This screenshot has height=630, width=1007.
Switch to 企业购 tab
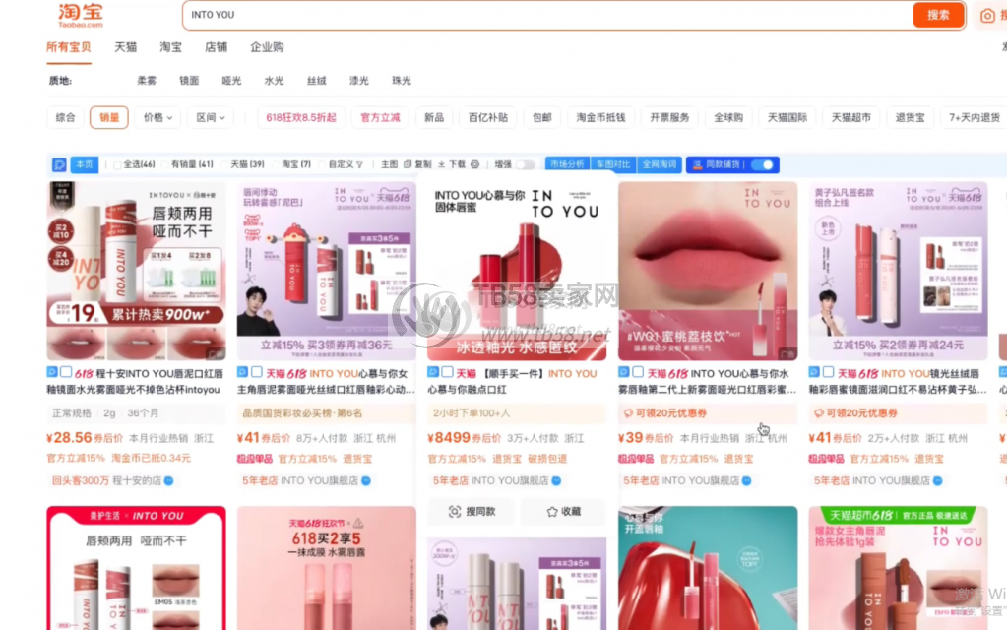click(267, 47)
